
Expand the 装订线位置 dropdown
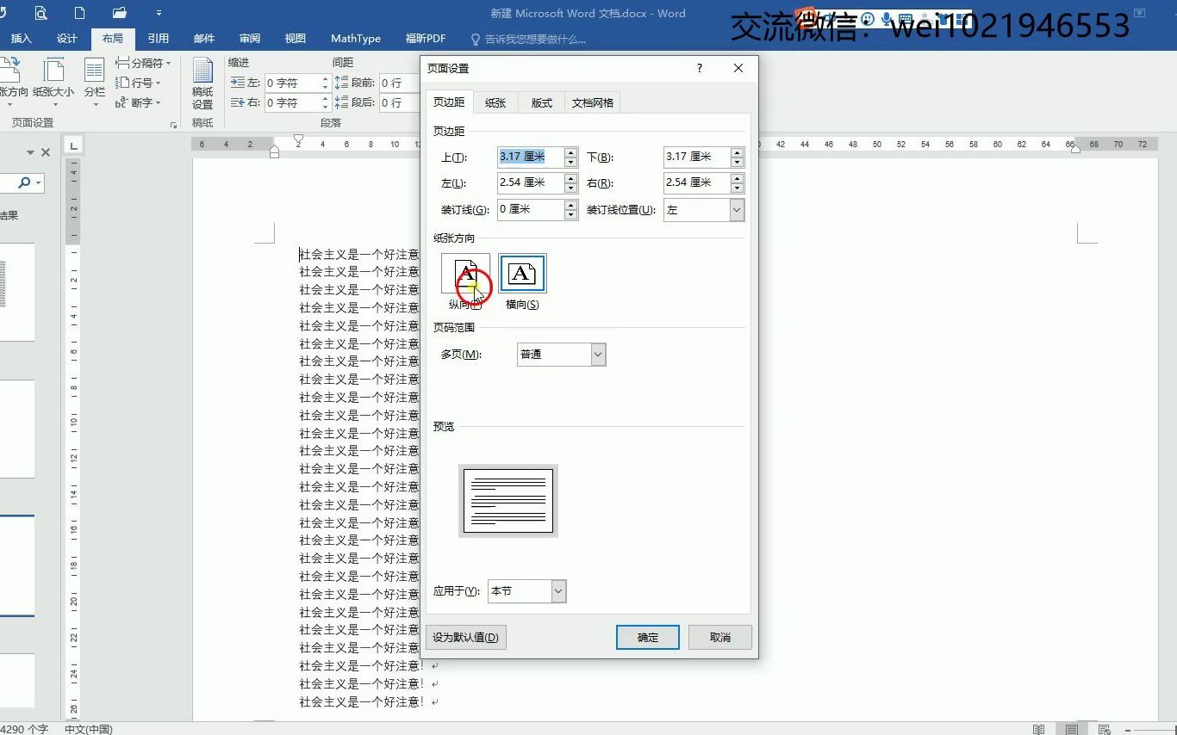point(737,209)
